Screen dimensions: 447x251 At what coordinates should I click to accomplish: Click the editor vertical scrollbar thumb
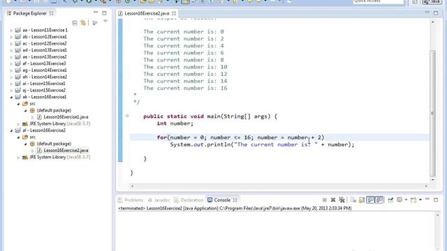tap(433, 113)
